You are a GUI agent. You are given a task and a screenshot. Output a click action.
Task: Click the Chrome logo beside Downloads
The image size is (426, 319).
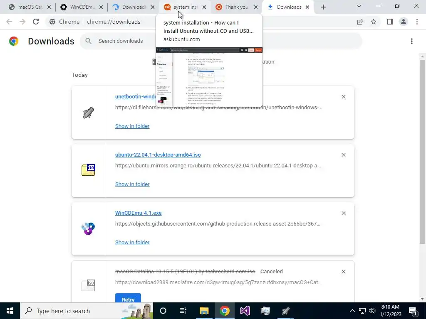(x=14, y=41)
